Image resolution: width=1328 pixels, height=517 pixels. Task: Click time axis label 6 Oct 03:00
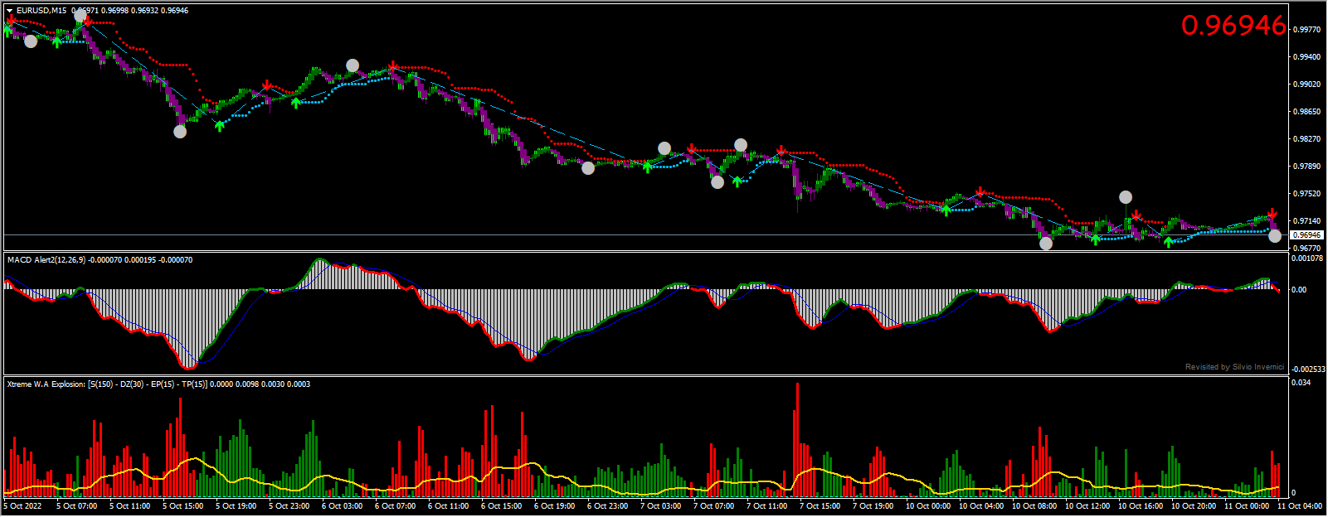pyautogui.click(x=342, y=505)
